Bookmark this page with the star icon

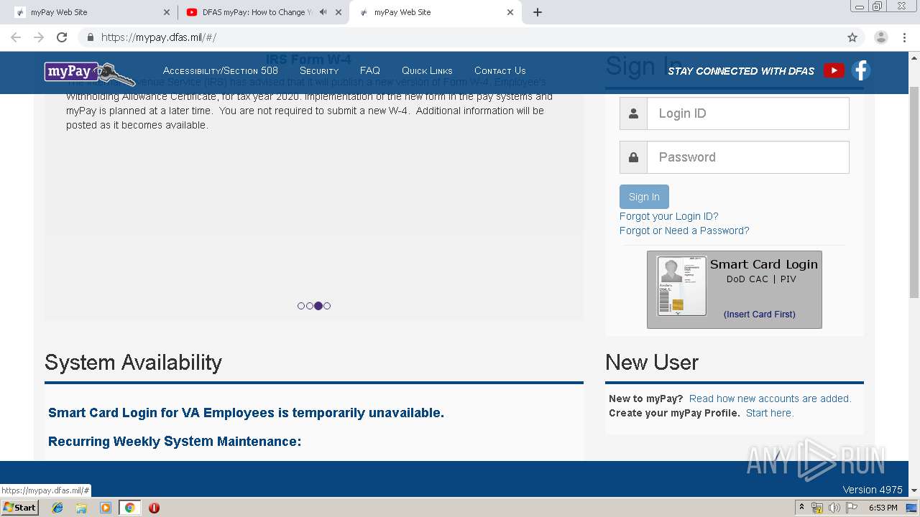[x=852, y=37]
